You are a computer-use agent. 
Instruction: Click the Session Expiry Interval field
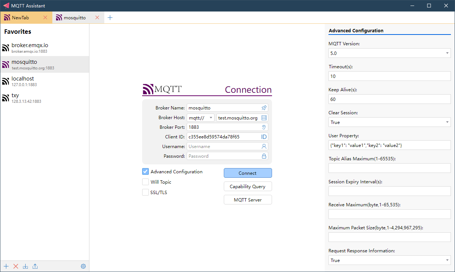390,191
